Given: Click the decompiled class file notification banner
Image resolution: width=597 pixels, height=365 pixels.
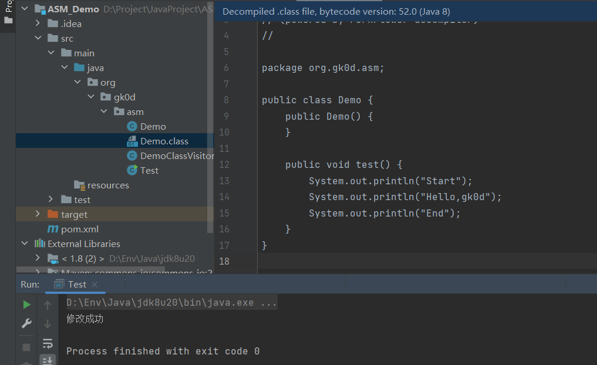Looking at the screenshot, I should [406, 11].
